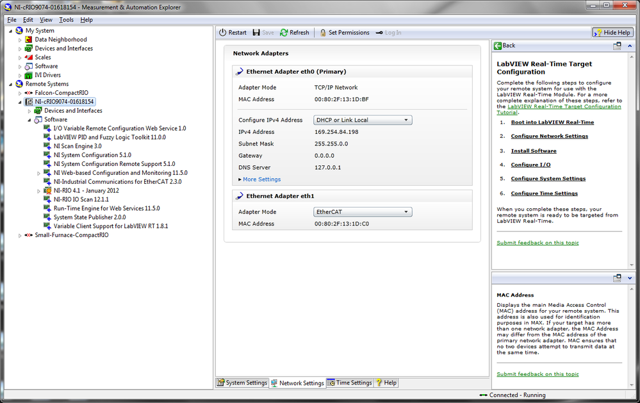This screenshot has width=640, height=403.
Task: Click the System Settings tab icon
Action: 221,382
